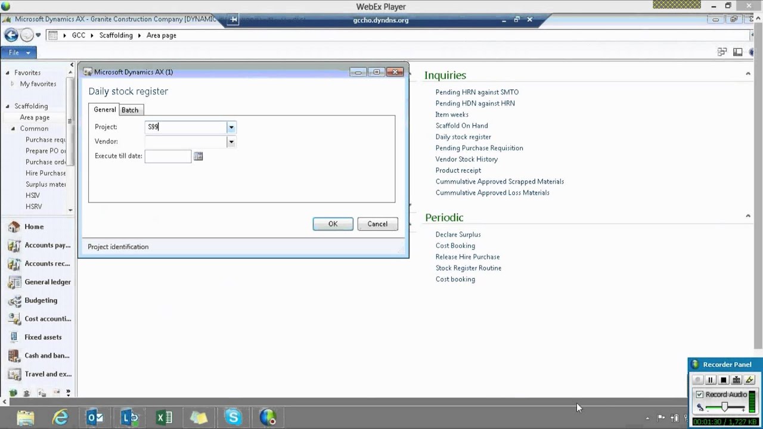Open the Vendor dropdown list

pyautogui.click(x=231, y=141)
